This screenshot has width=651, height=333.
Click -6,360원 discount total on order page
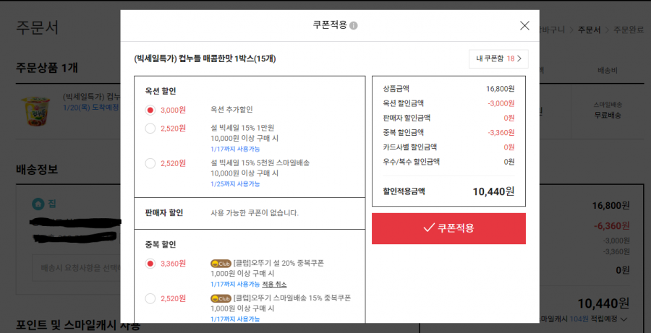coord(611,226)
